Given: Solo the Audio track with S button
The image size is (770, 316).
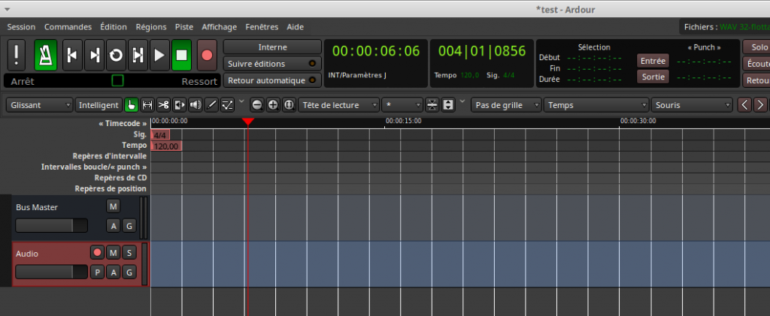Looking at the screenshot, I should [x=129, y=253].
